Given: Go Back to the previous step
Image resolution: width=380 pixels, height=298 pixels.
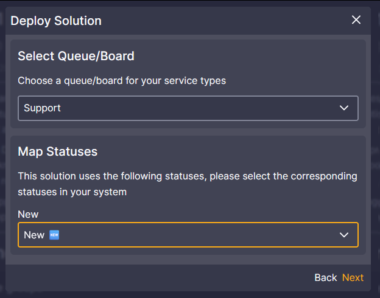Looking at the screenshot, I should point(325,277).
